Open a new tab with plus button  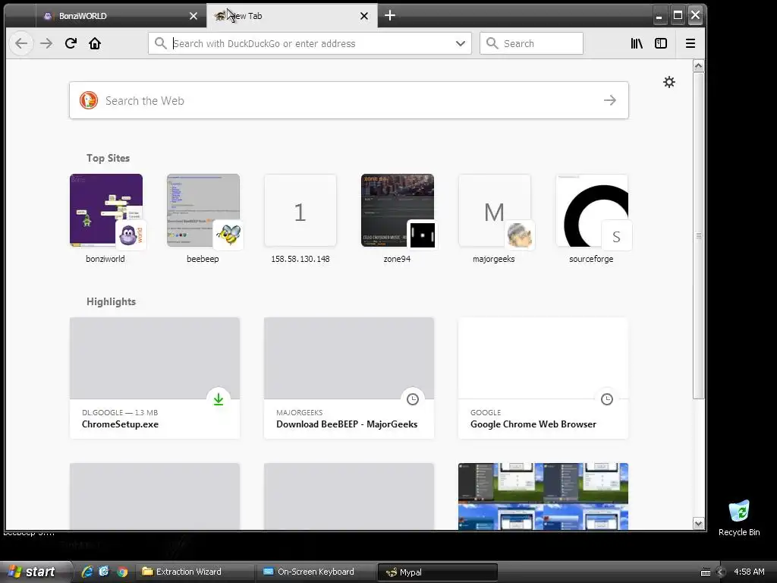390,16
